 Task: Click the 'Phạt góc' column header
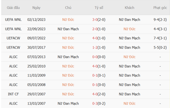(x=160, y=8)
